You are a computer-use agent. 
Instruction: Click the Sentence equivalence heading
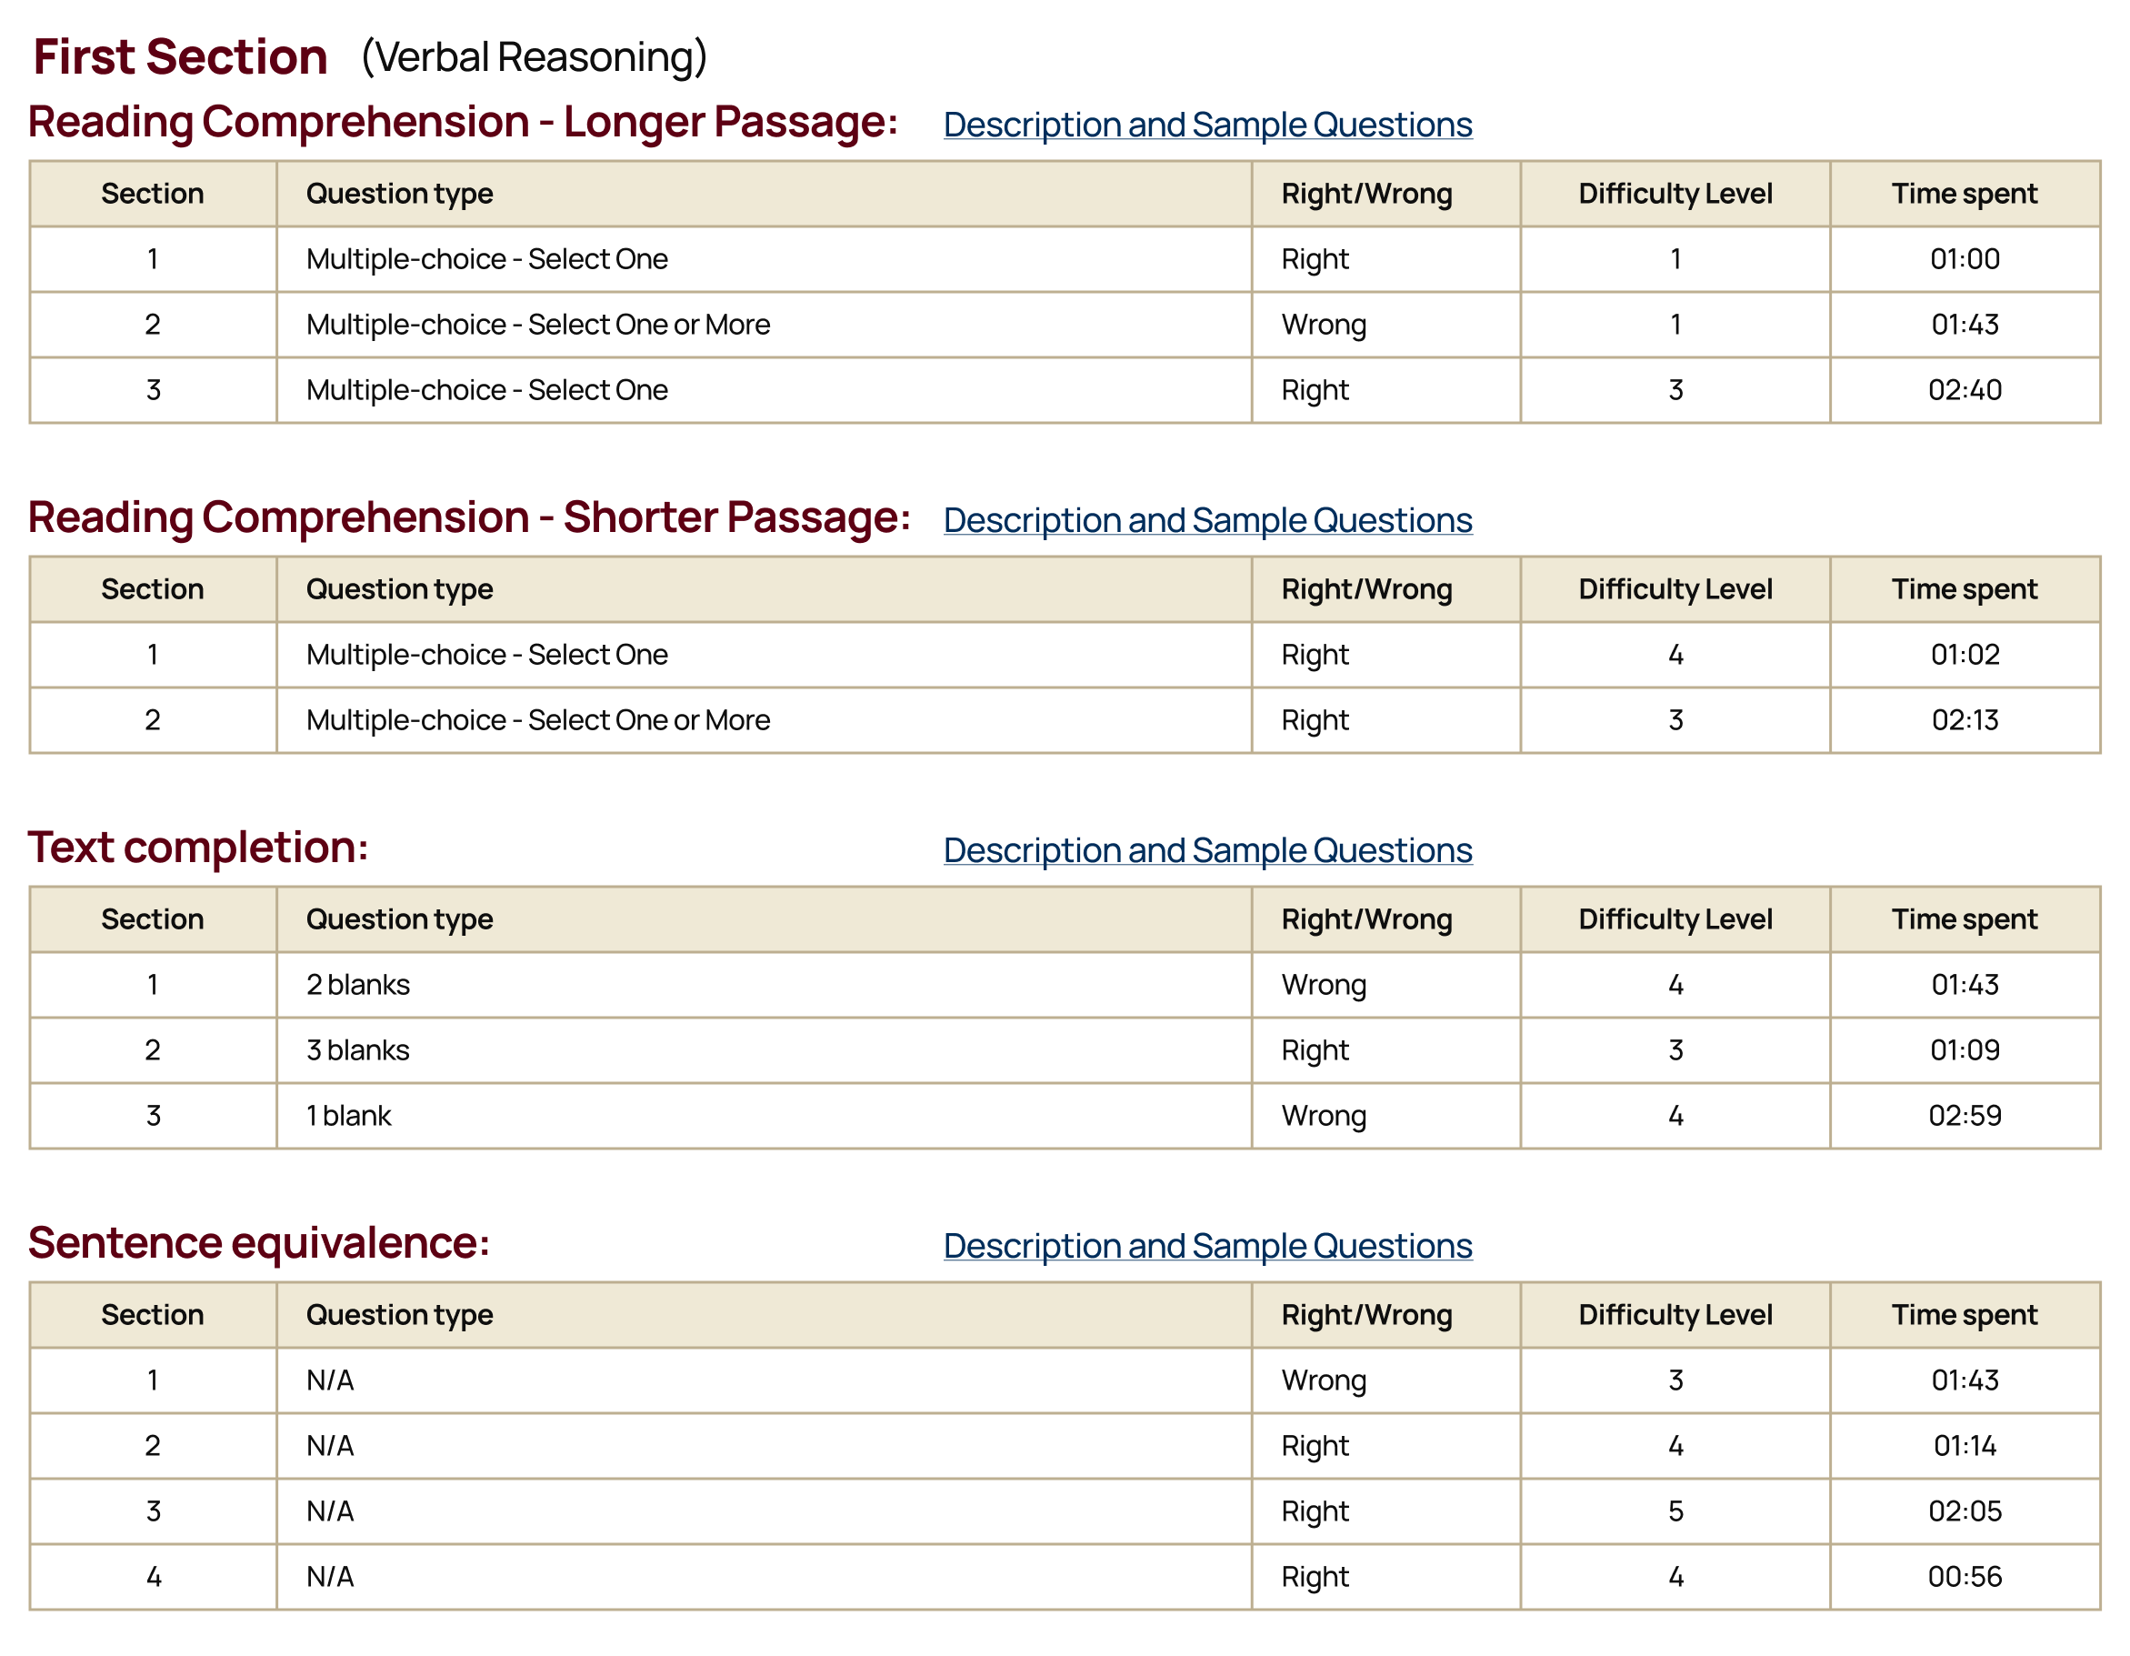(258, 1243)
